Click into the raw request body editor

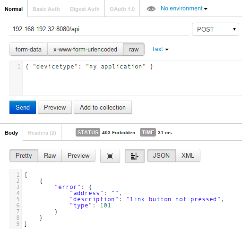point(132,78)
